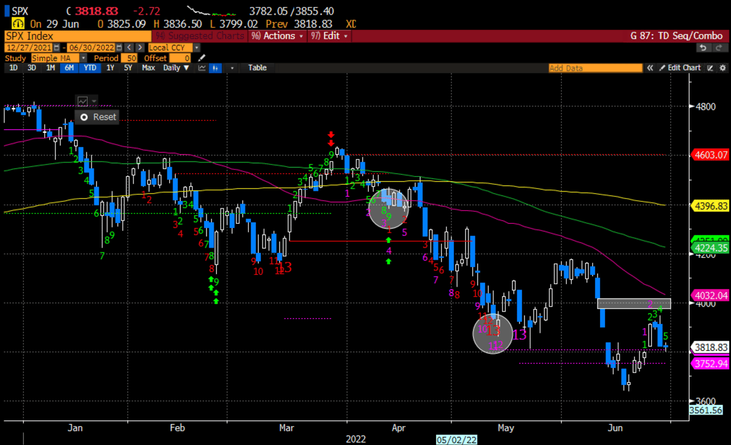
Task: Click the redo arrow icon
Action: 720,48
